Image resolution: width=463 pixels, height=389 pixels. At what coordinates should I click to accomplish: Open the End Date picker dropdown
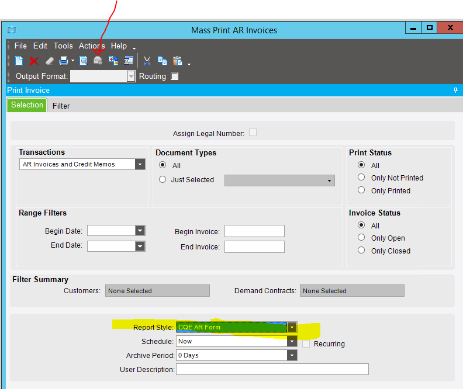click(x=140, y=246)
